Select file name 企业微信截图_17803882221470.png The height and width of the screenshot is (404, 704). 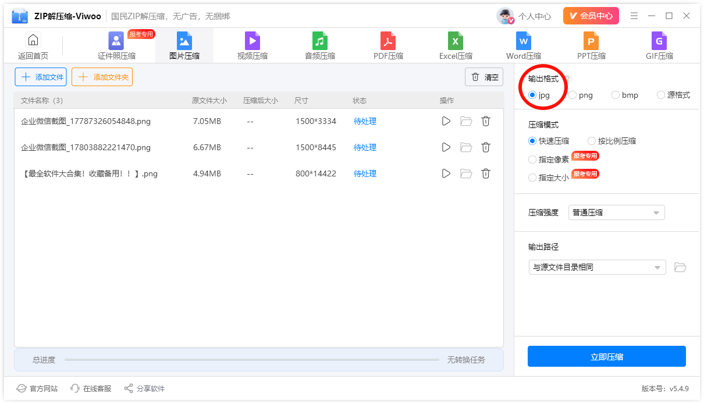click(86, 147)
